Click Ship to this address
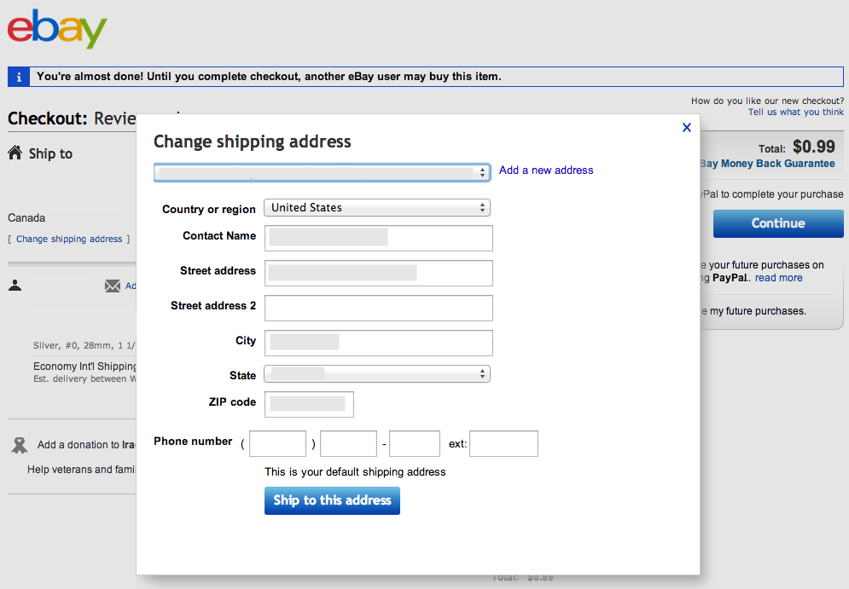Image resolution: width=849 pixels, height=589 pixels. pos(332,500)
